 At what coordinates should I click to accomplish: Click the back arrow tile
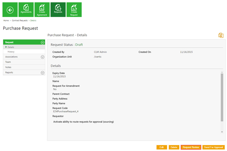(10, 10)
